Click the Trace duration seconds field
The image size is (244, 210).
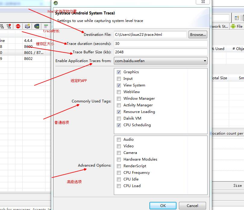coord(161,44)
